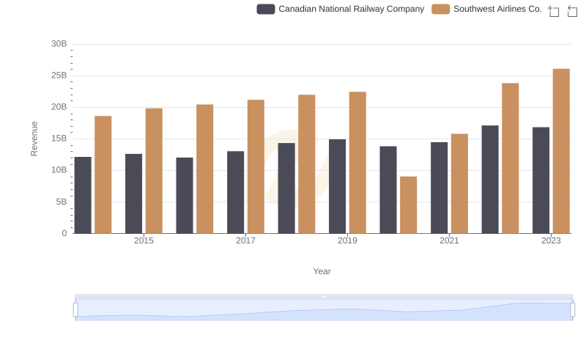Click the 2023 x-axis label

click(x=551, y=240)
